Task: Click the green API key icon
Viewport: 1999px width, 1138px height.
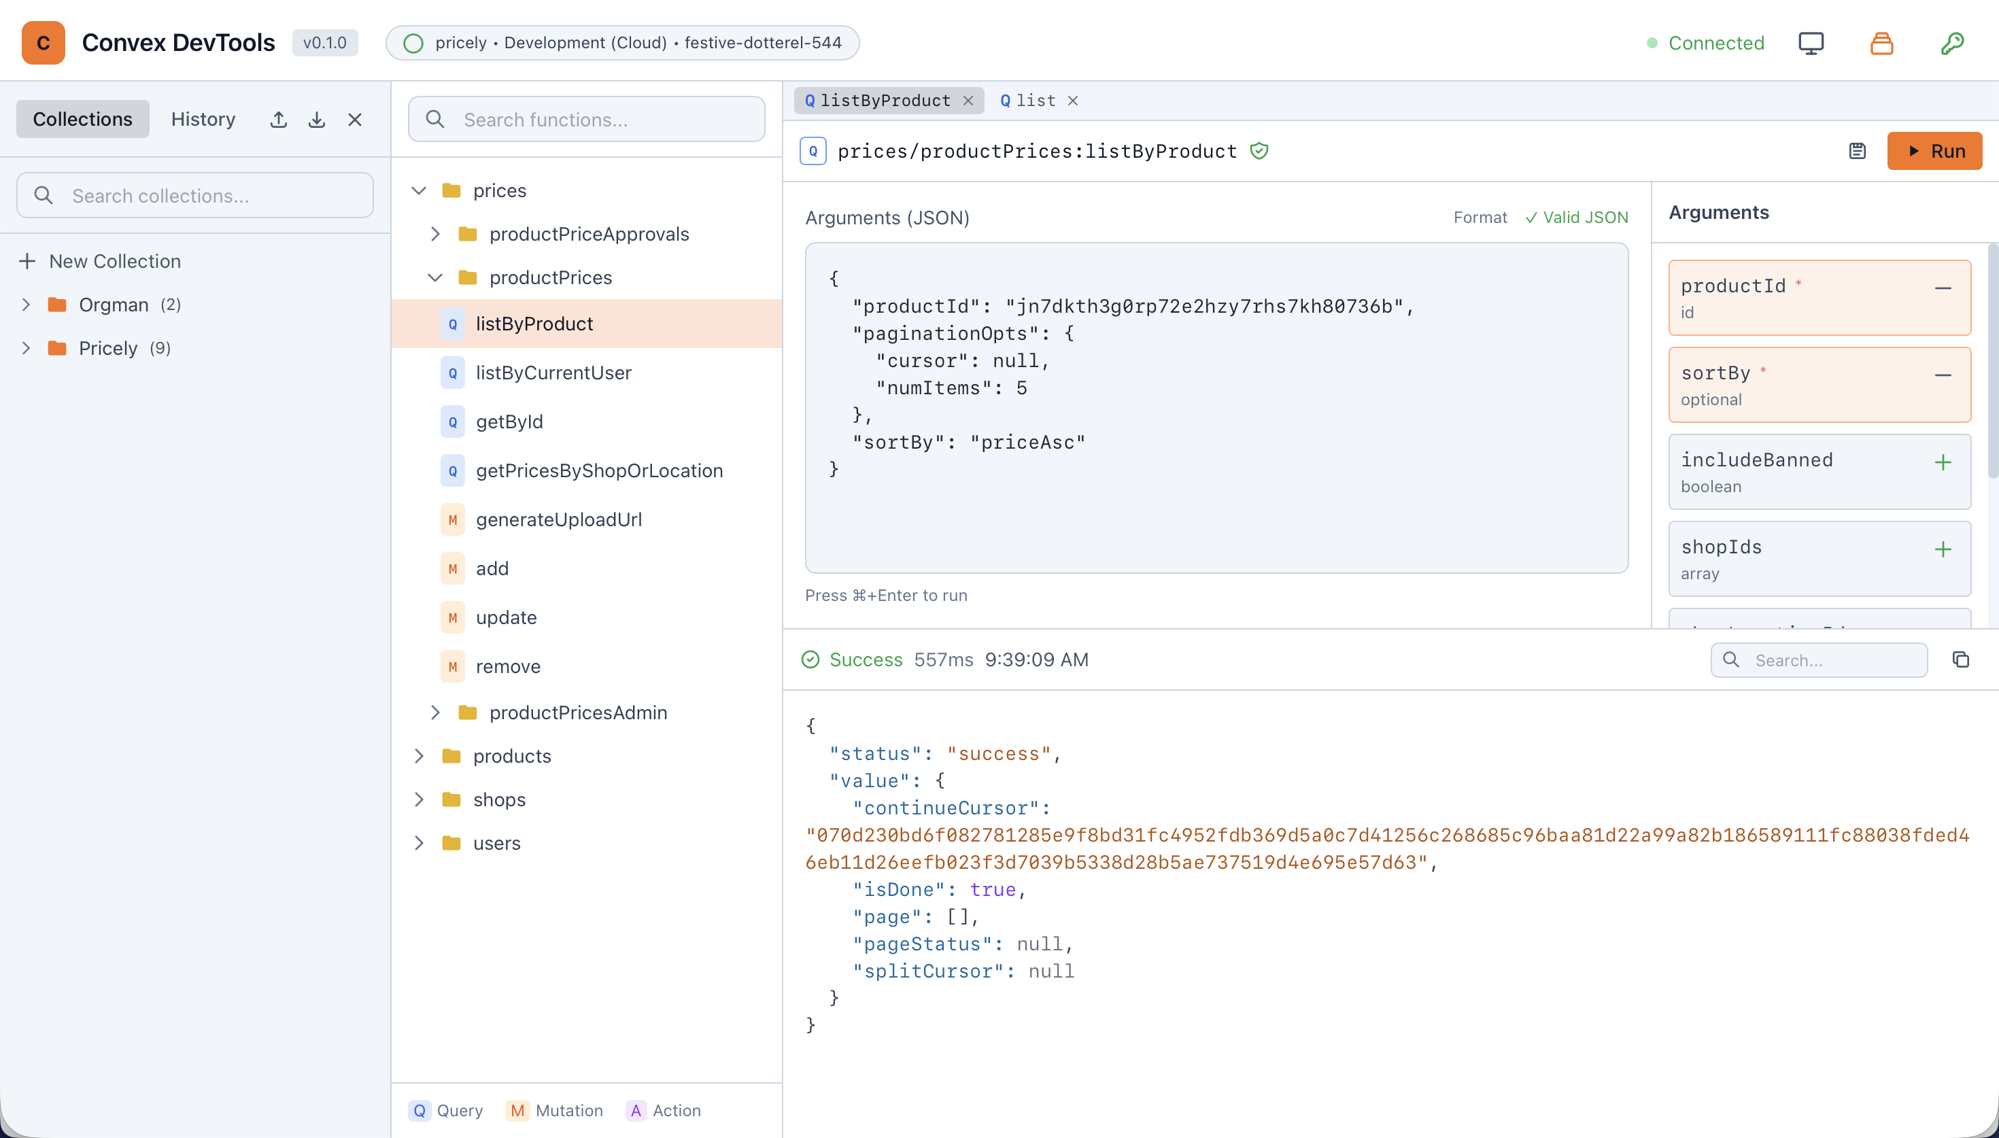Action: click(x=1953, y=43)
